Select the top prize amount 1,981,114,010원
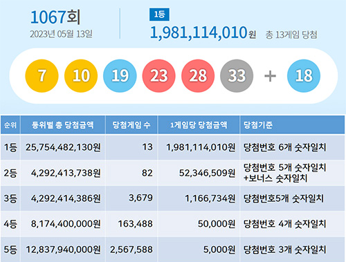The image size is (346, 262). [x=203, y=32]
